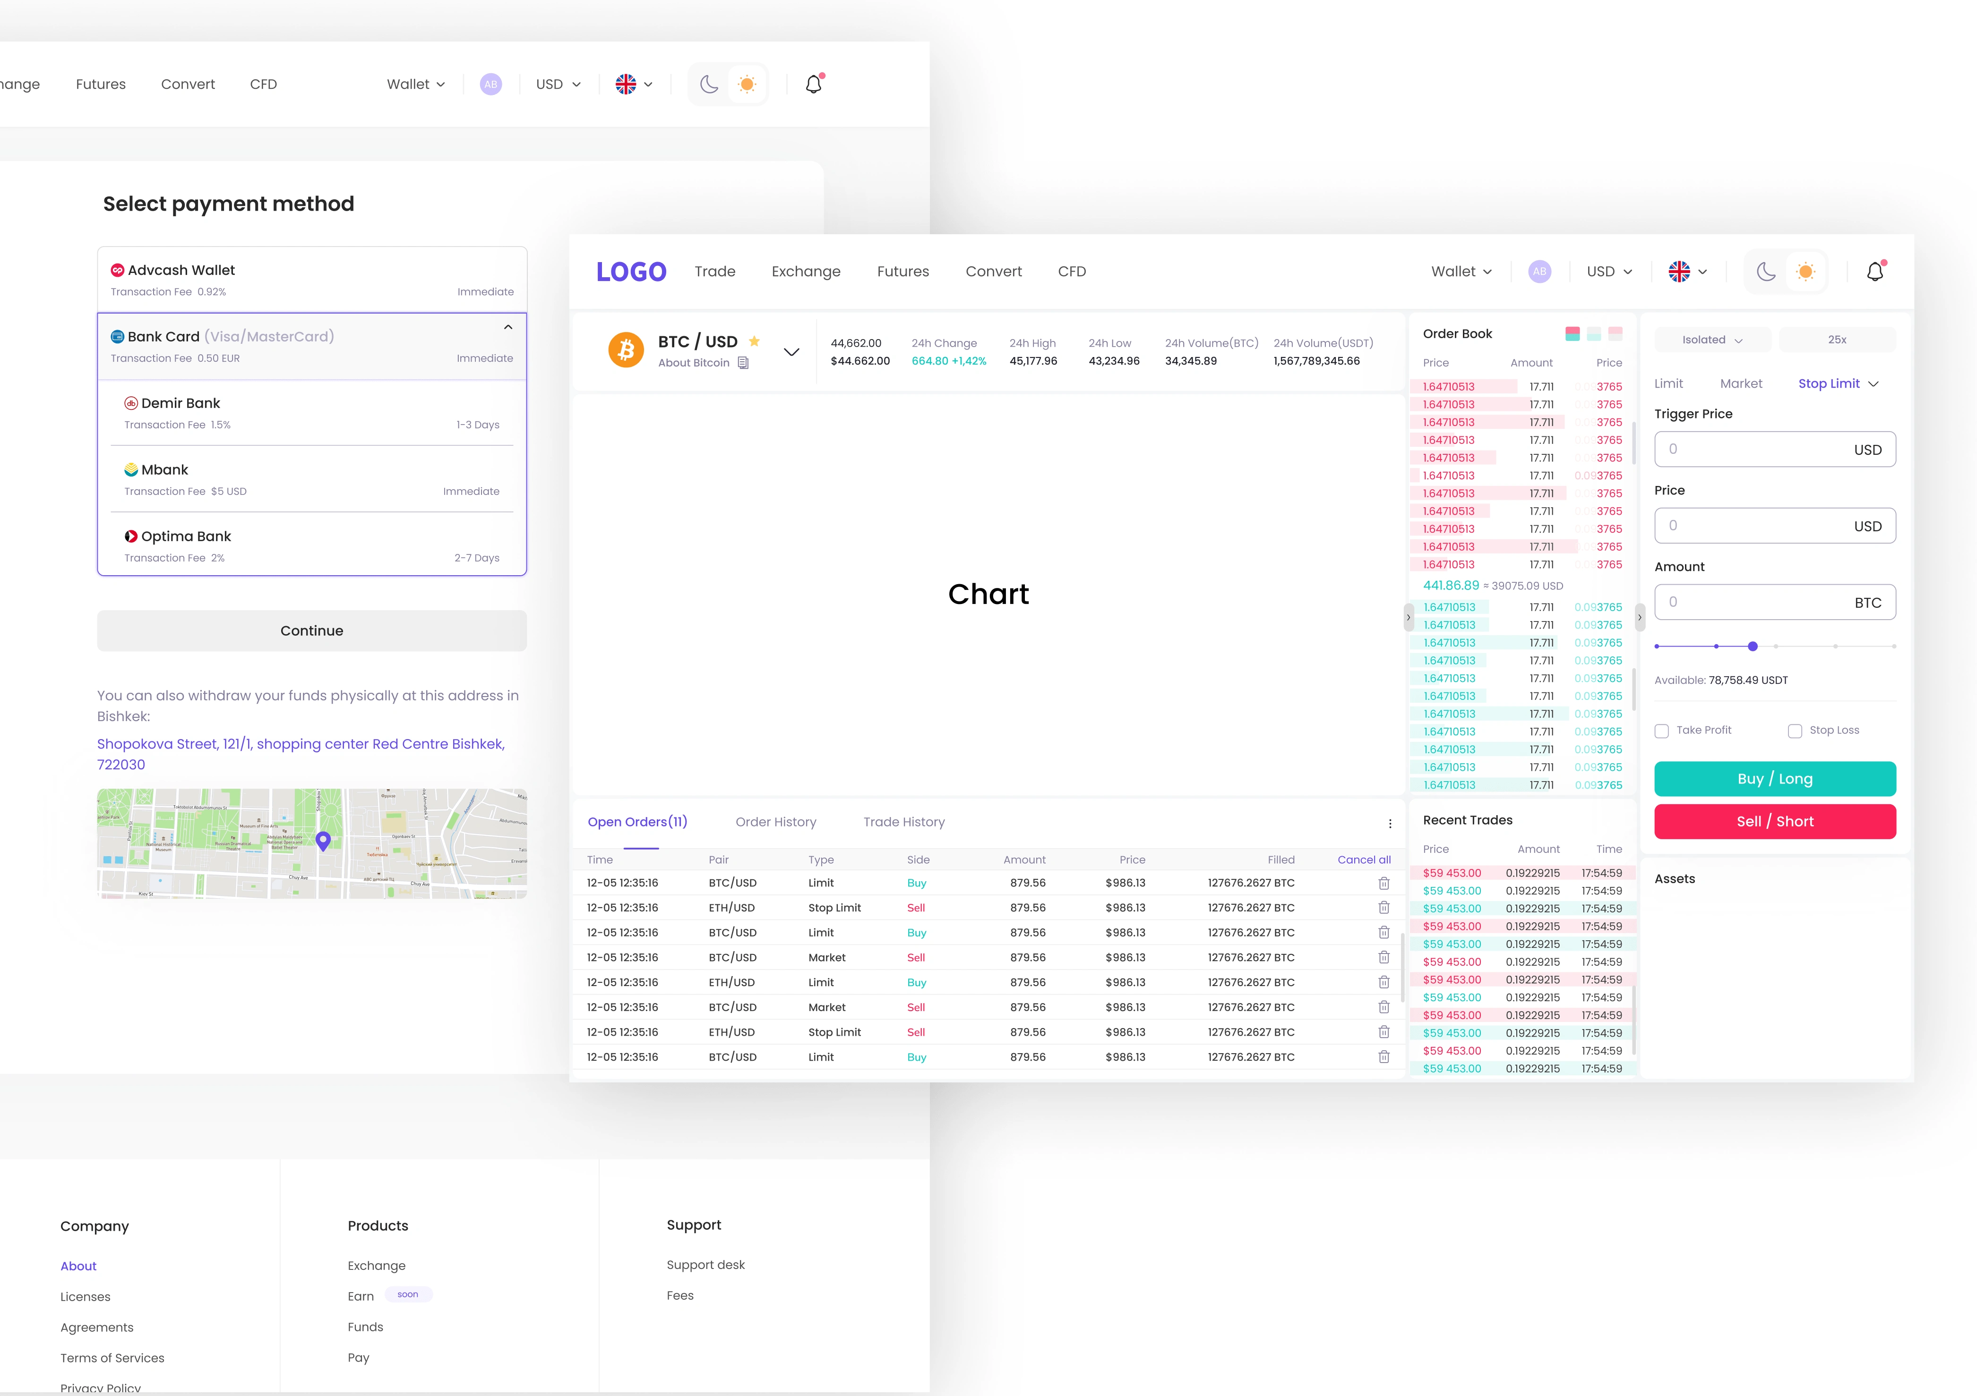
Task: Go to Exchange in trading window navigation
Action: click(x=806, y=271)
